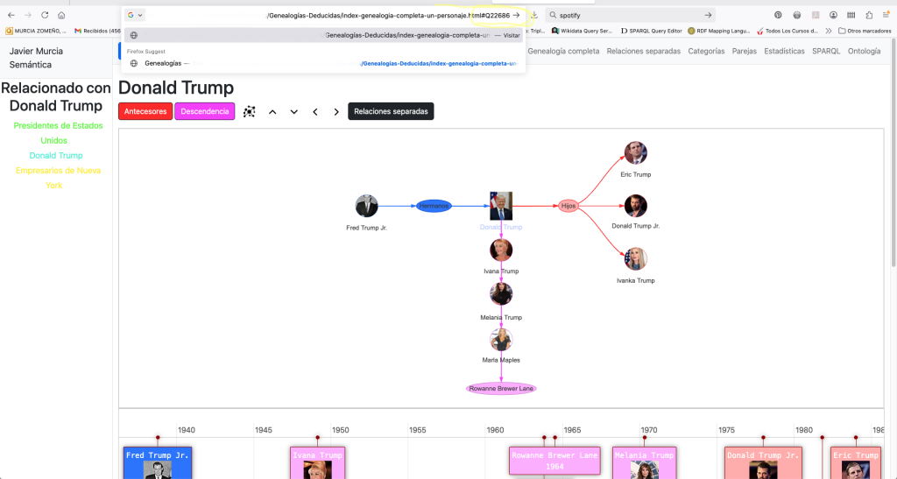Open the Otros marcadores bookmarks folder
This screenshot has height=479, width=897.
click(x=865, y=31)
